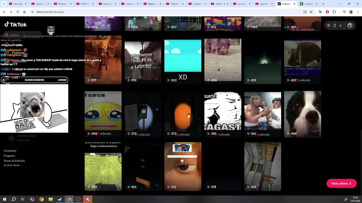Open the room video with 395 views
362x203 pixels.
pos(262,166)
